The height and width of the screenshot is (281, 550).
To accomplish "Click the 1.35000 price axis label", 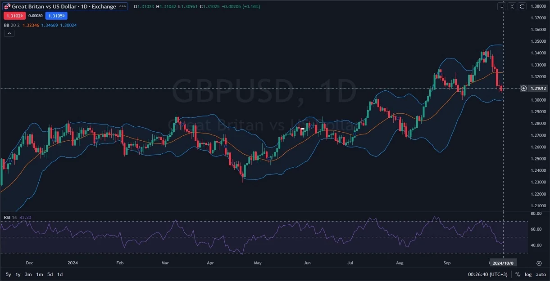I will click(539, 41).
